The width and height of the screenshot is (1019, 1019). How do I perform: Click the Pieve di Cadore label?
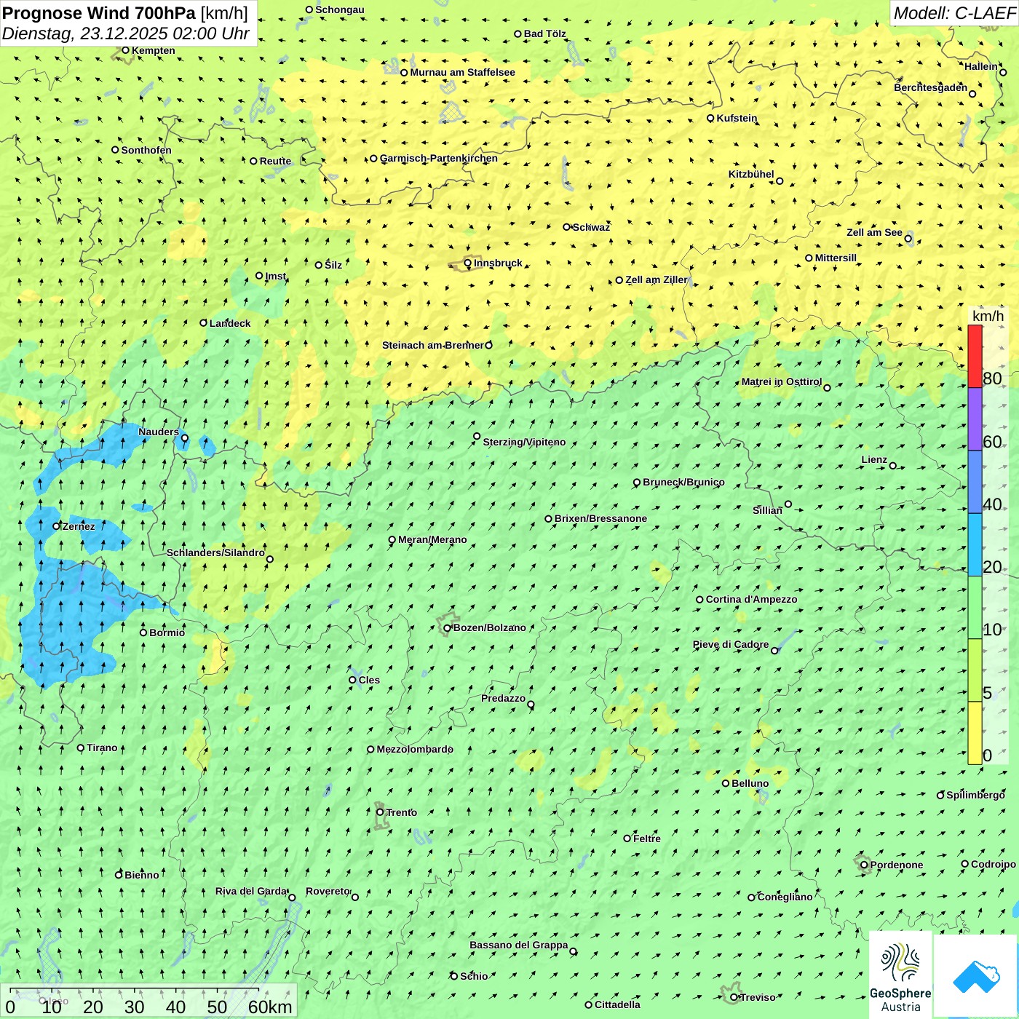click(x=731, y=645)
